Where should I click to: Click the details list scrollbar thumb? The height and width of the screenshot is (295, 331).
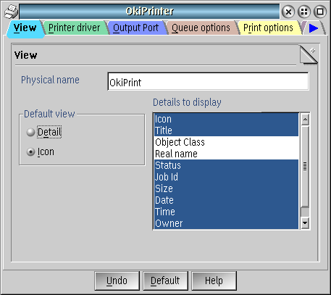(305, 166)
